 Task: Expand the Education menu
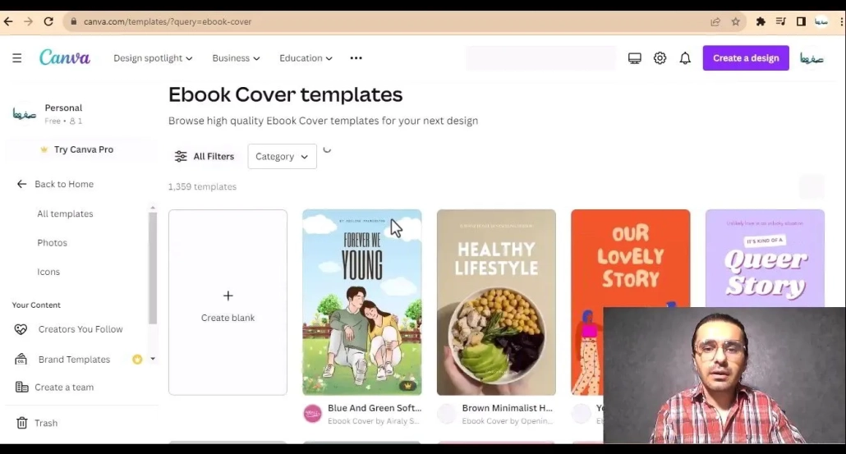pyautogui.click(x=306, y=58)
